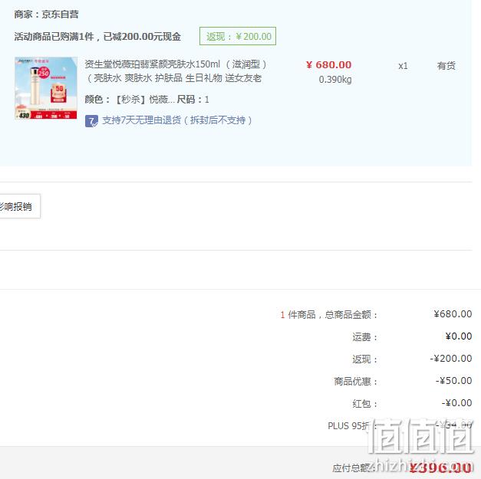481x479 pixels.
Task: Click the 总商品金额 value ¥680.00
Action: click(453, 313)
